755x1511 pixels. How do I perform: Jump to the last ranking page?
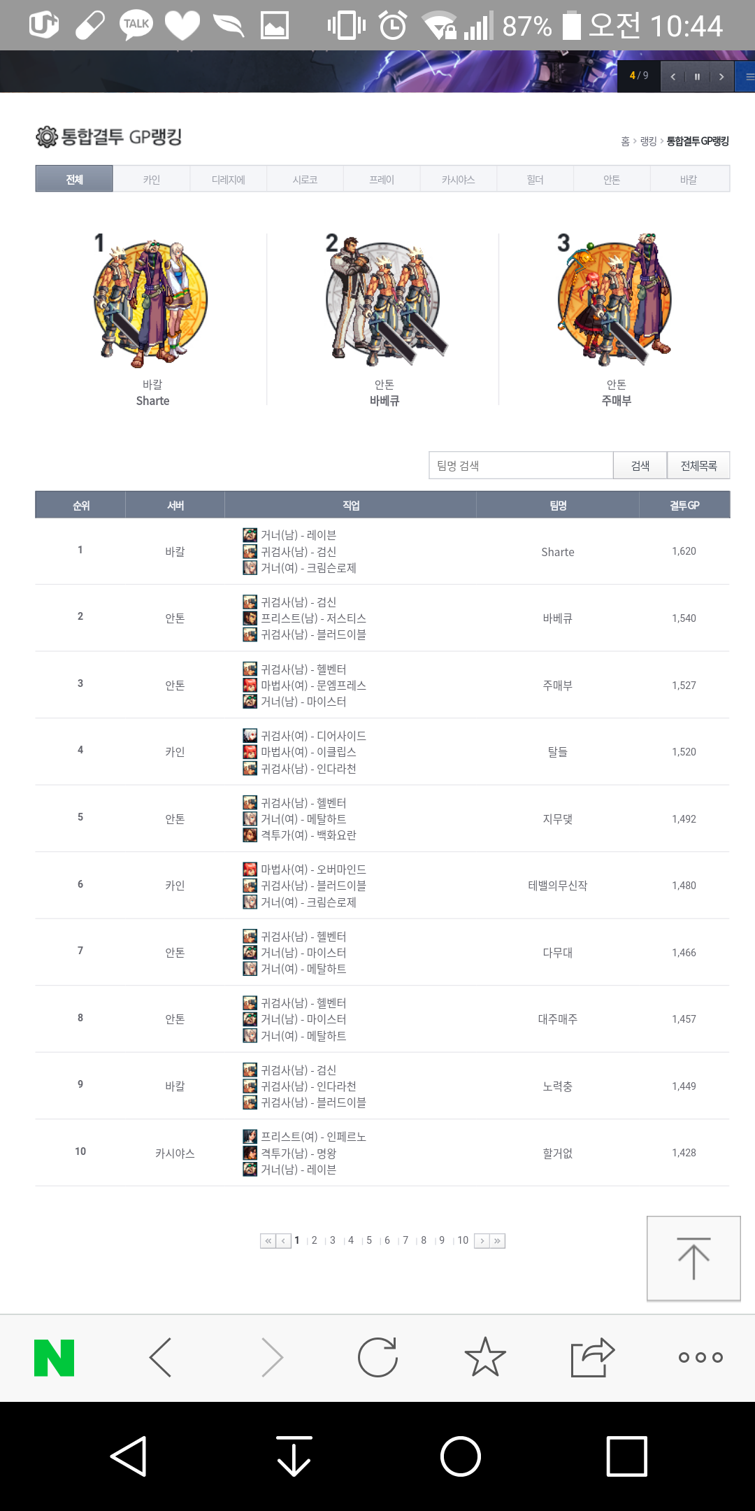497,1241
